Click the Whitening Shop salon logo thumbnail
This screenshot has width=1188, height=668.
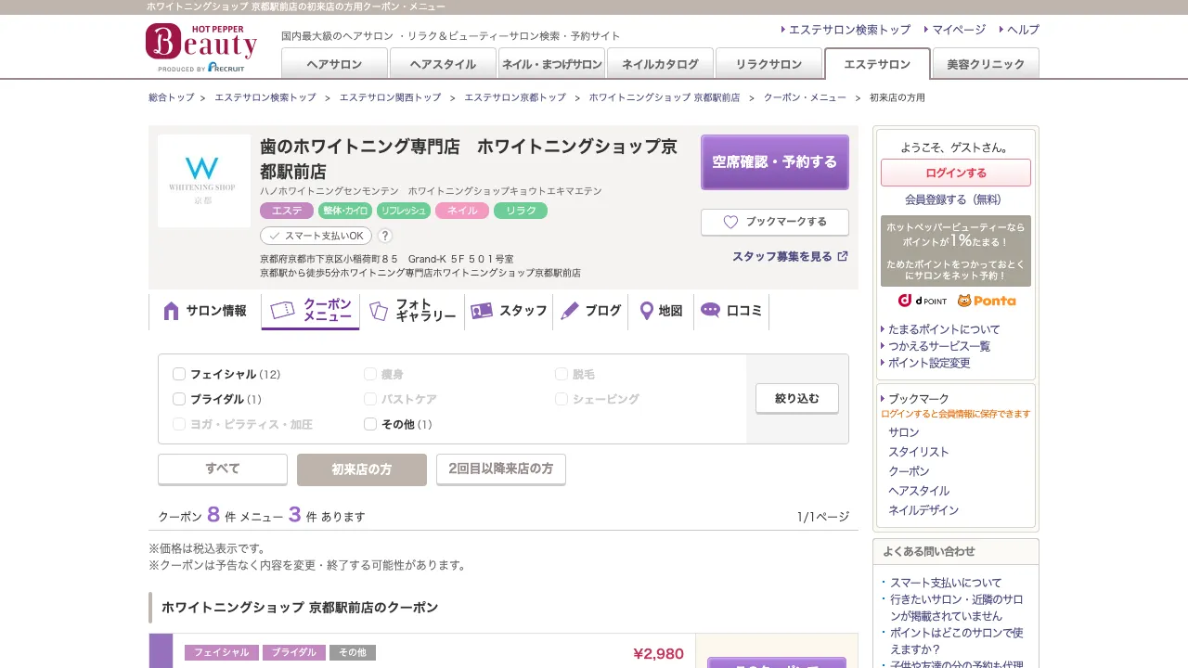(204, 181)
